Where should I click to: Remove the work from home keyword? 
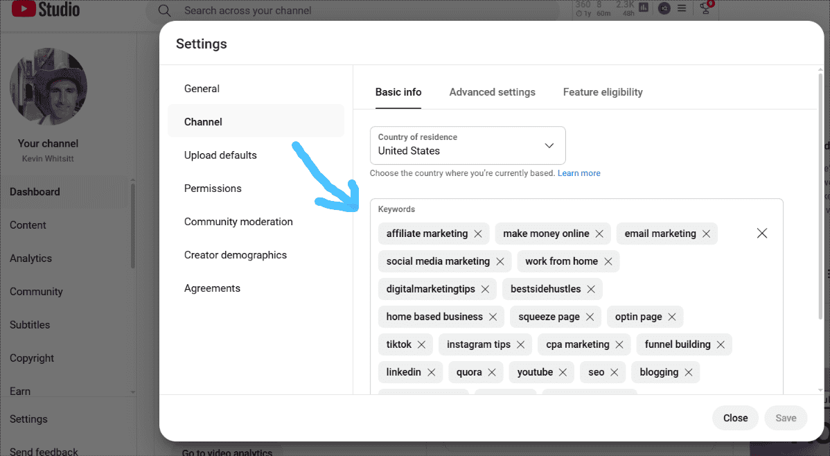pyautogui.click(x=608, y=261)
